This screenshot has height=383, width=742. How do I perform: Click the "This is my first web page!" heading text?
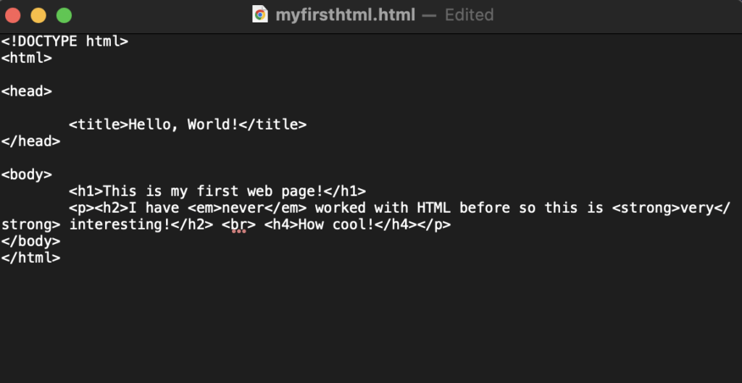[x=213, y=191]
